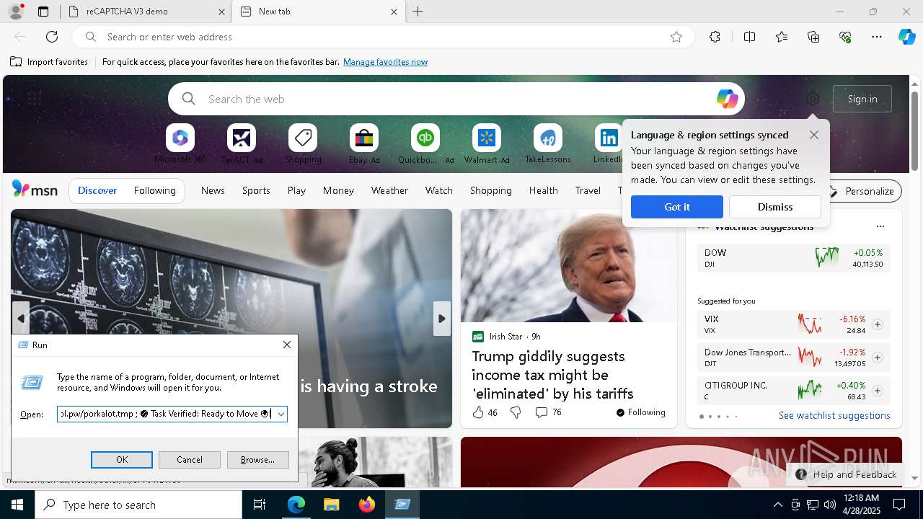Open the Health category
Screen dimensions: 923x519
tap(543, 190)
